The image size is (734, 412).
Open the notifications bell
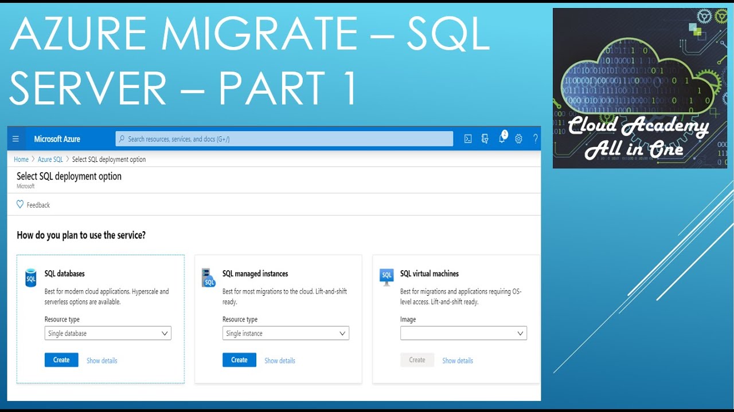pos(502,138)
